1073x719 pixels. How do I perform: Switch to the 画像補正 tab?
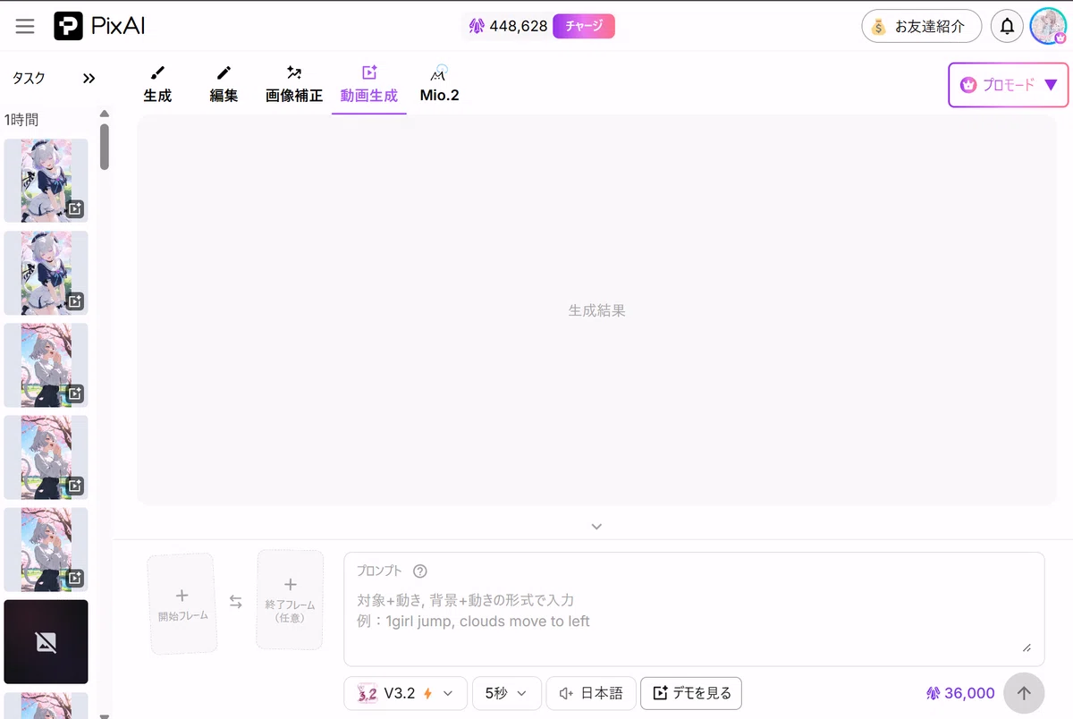point(294,84)
